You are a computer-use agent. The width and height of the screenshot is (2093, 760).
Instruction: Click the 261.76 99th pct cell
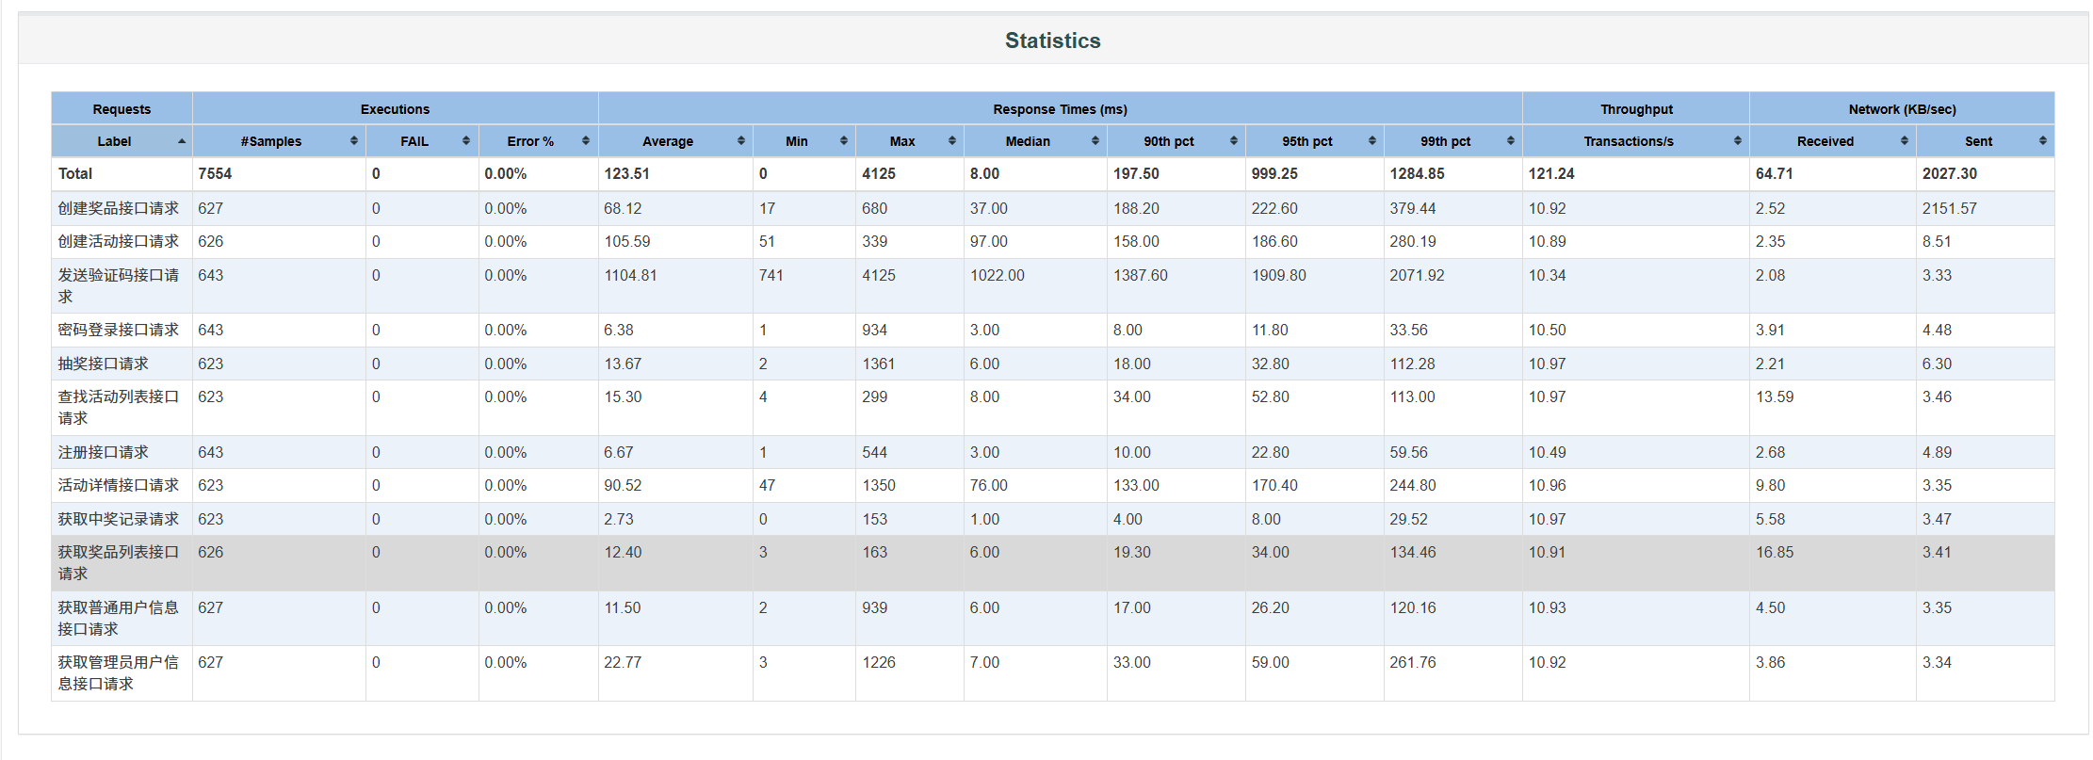1413,662
